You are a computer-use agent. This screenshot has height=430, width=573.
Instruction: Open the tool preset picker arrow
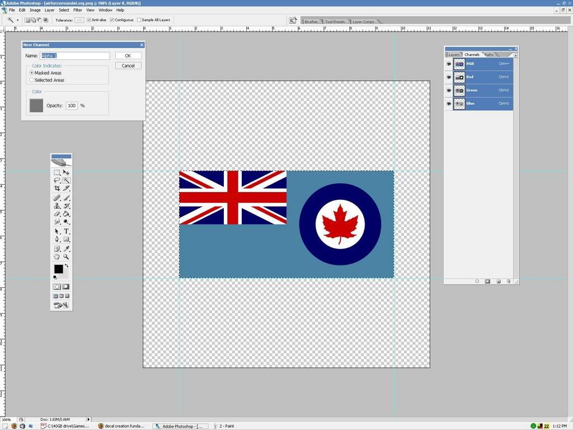coord(17,20)
